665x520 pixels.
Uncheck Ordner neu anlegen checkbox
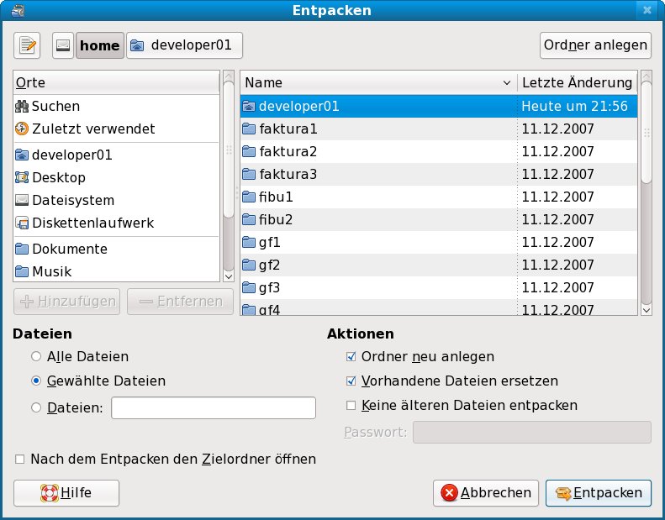click(351, 357)
